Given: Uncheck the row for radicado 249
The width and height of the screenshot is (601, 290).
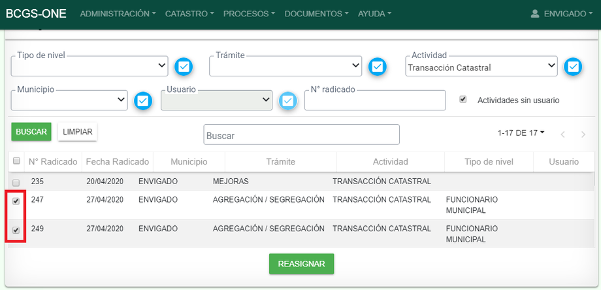Looking at the screenshot, I should 16,230.
